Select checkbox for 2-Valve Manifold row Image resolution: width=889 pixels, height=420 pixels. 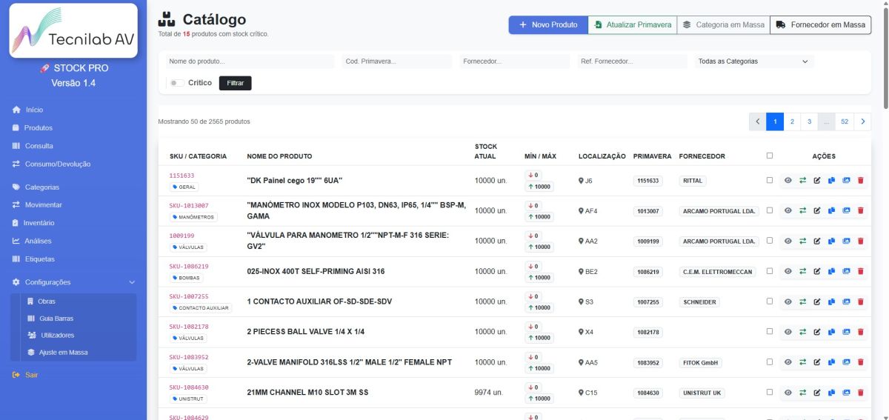tap(770, 361)
